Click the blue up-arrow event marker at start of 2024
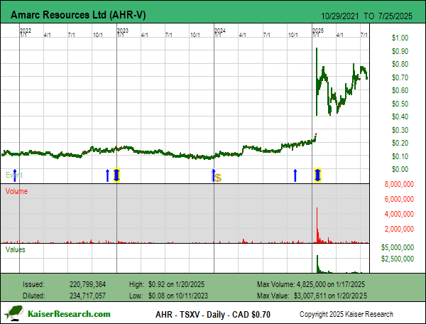The height and width of the screenshot is (324, 426). tap(213, 175)
